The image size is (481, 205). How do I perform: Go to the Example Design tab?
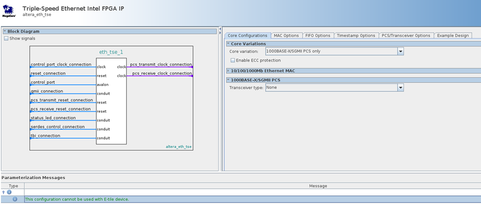click(453, 36)
